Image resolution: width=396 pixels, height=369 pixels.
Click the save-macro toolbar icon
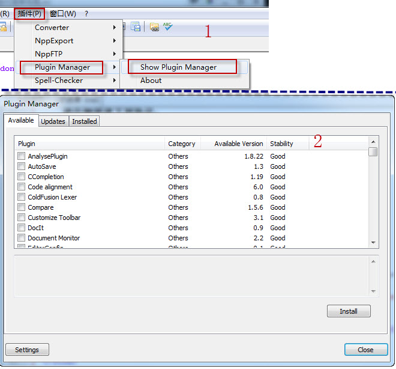click(x=136, y=26)
